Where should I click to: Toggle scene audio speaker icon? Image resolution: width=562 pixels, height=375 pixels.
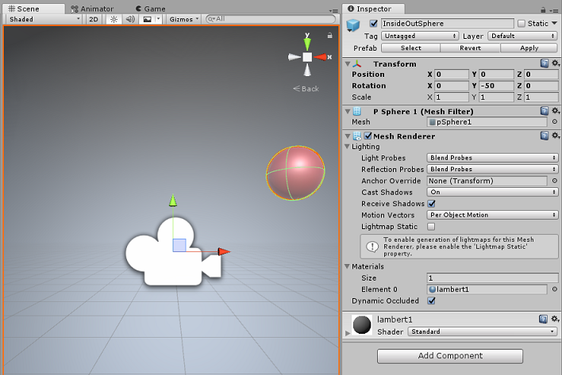[129, 19]
